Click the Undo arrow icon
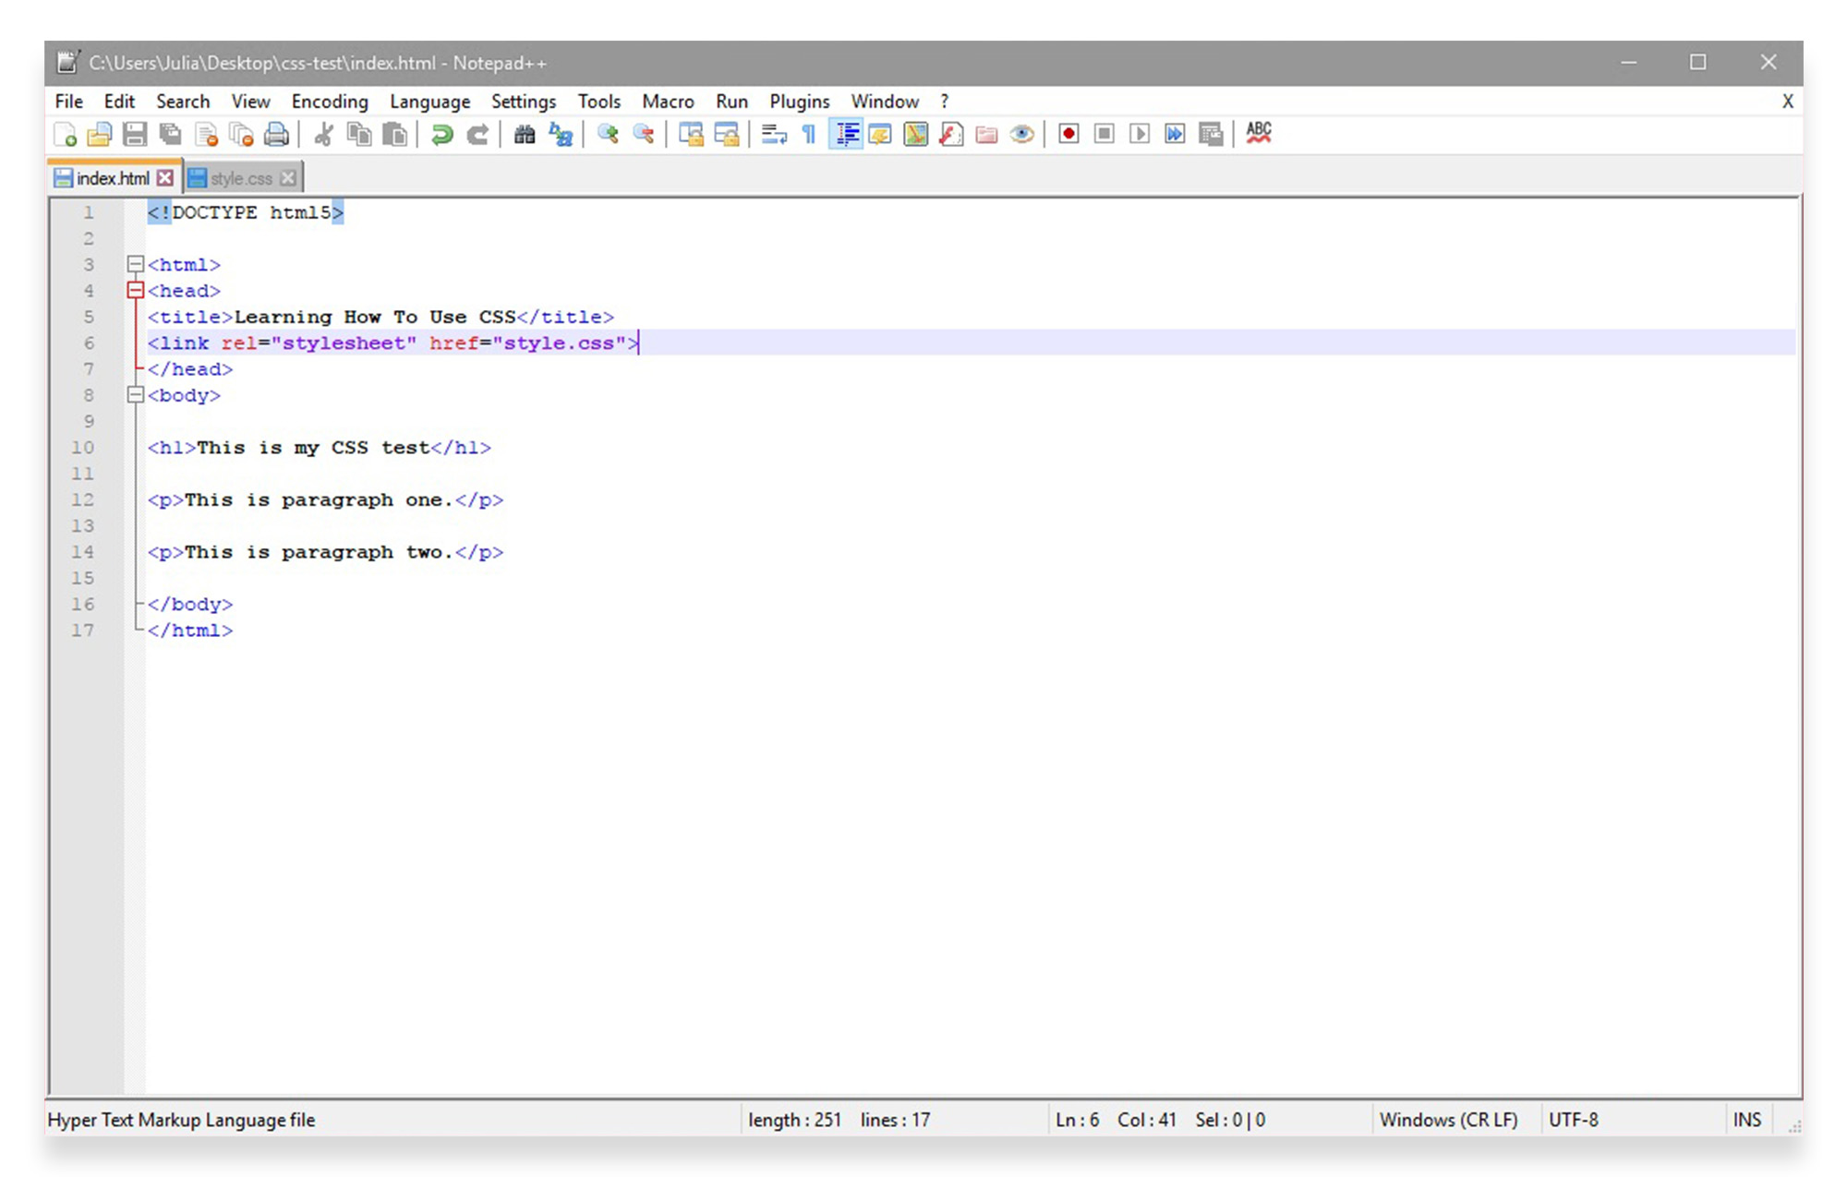 (x=441, y=135)
